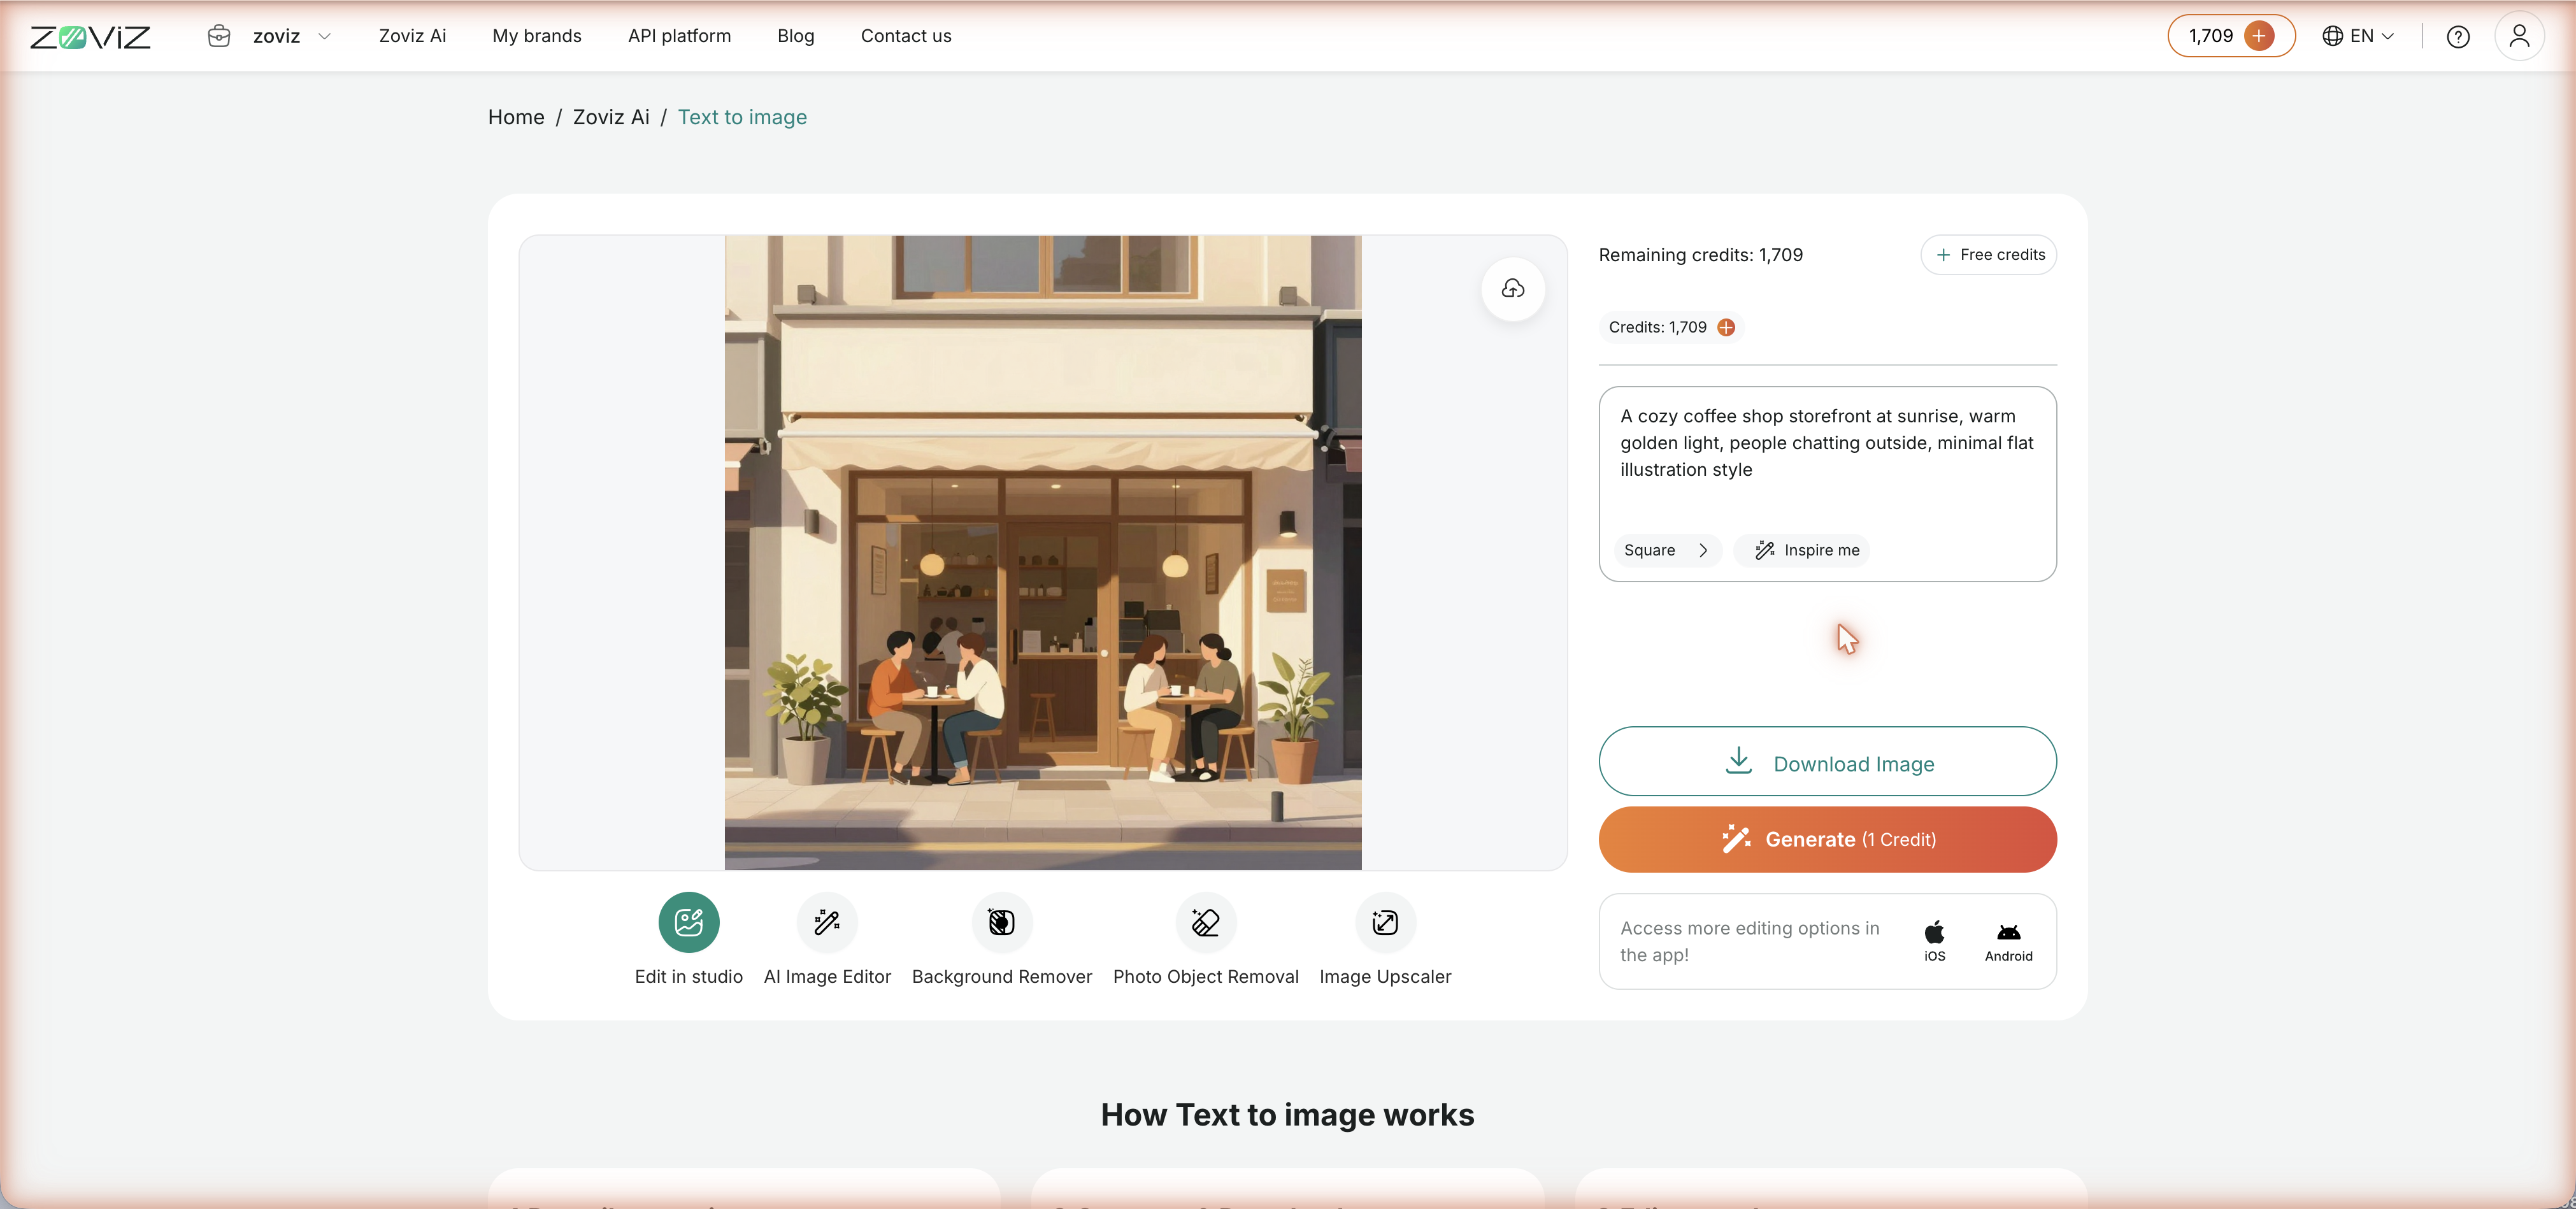This screenshot has width=2576, height=1209.
Task: Click Remaining credits: 1,709 text
Action: pos(1701,255)
